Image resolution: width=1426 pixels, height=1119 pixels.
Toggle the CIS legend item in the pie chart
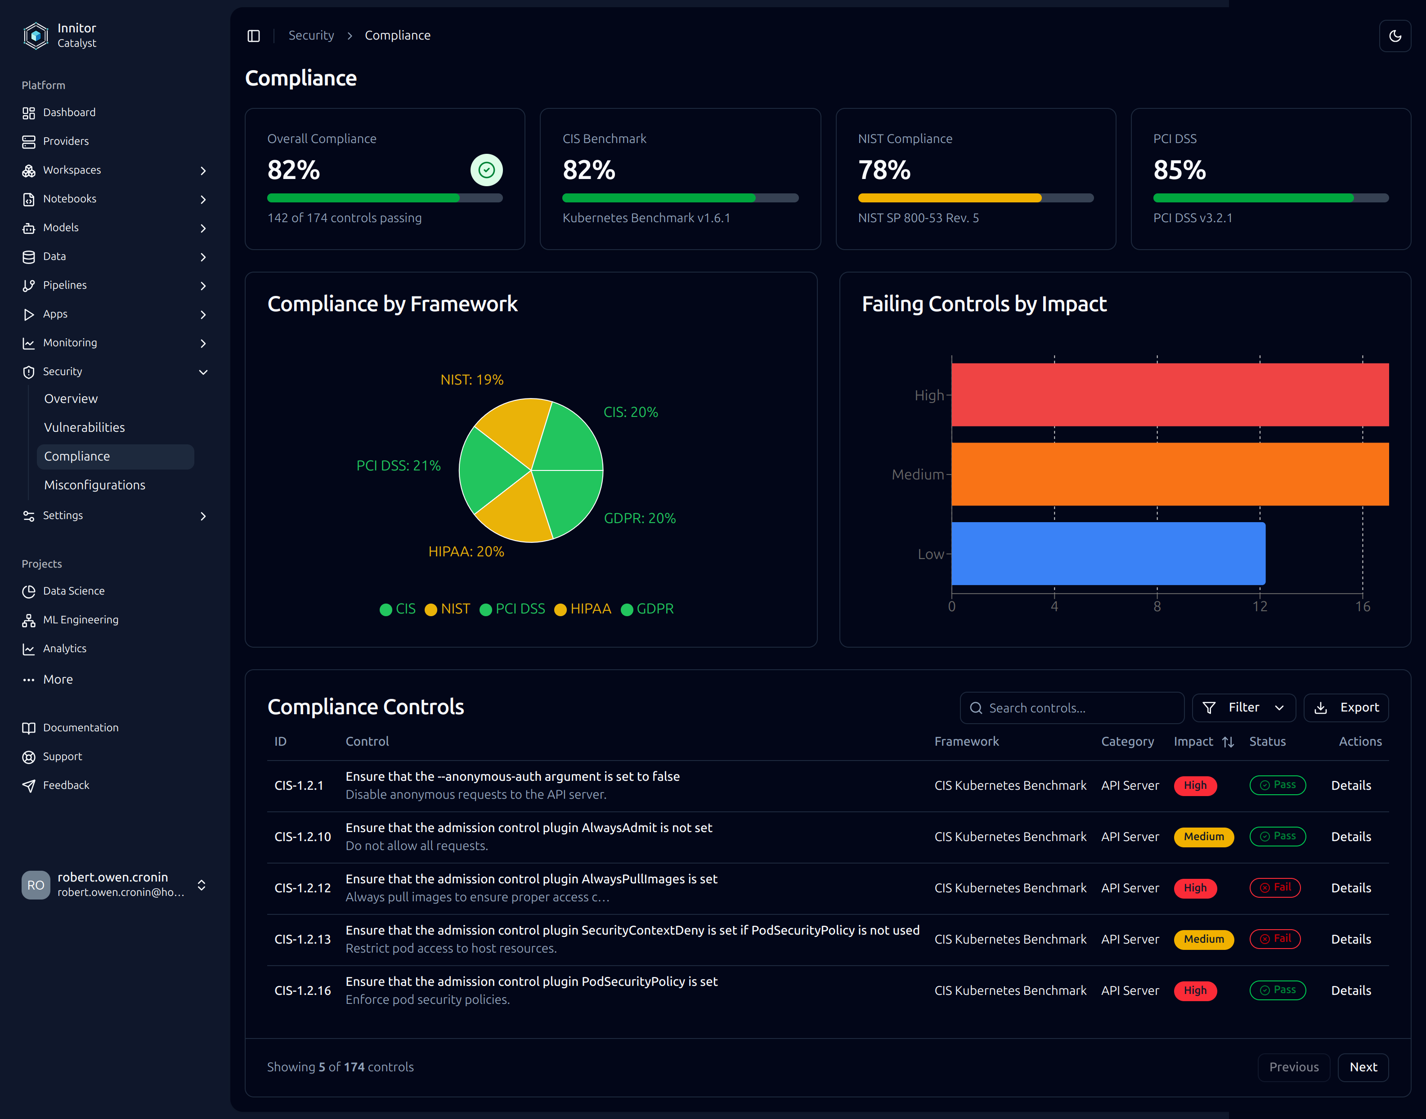[398, 609]
